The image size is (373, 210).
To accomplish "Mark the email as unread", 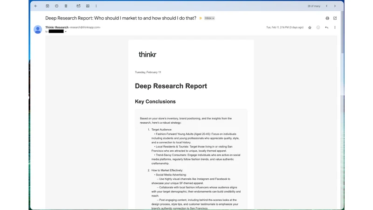I will 78,6.
